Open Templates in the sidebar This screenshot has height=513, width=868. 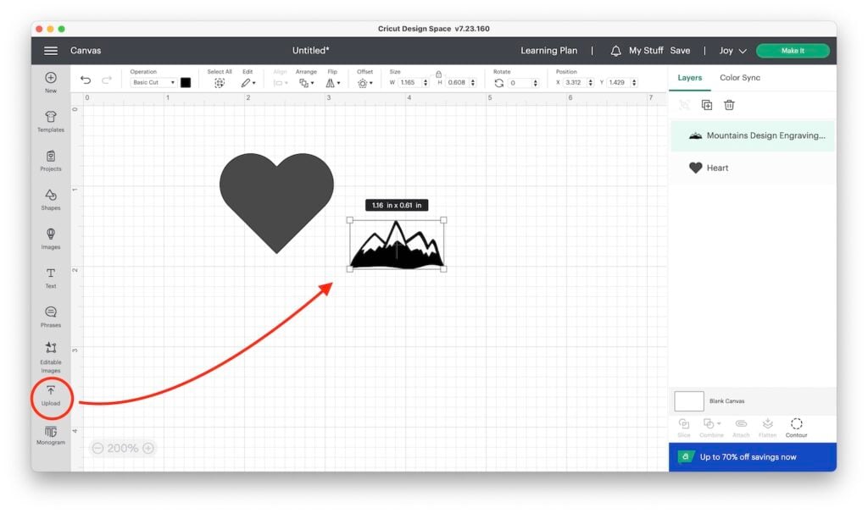click(50, 121)
